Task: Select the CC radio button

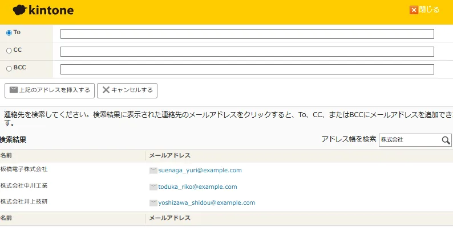Action: coord(9,51)
